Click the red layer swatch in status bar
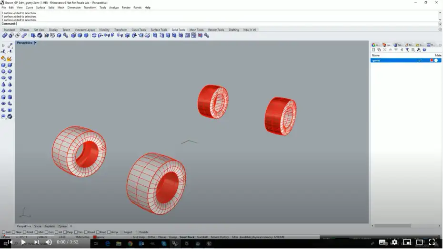The height and width of the screenshot is (249, 443). (x=95, y=237)
